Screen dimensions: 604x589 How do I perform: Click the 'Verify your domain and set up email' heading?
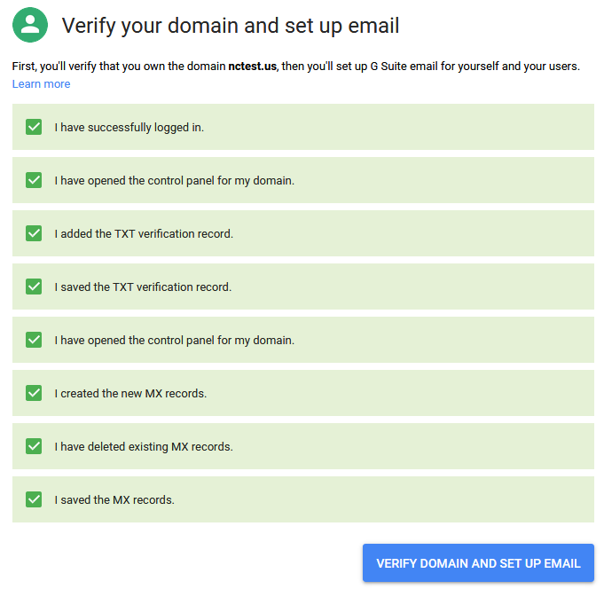pyautogui.click(x=231, y=26)
